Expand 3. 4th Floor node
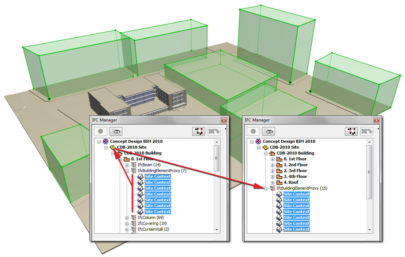This screenshot has width=405, height=257. pos(272,177)
